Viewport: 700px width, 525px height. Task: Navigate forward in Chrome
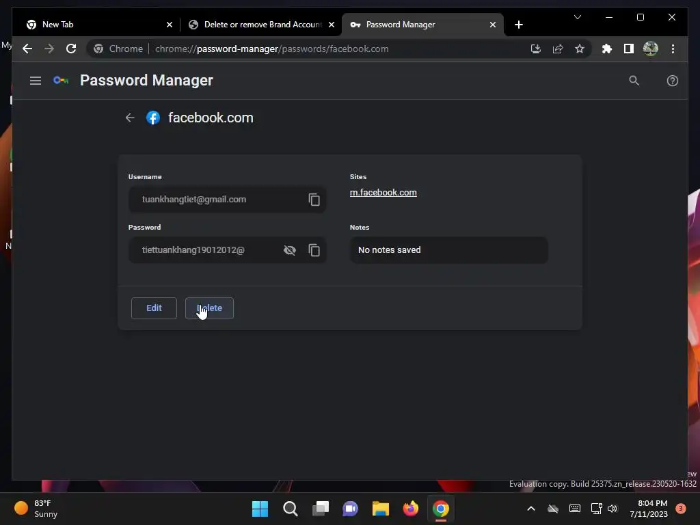pyautogui.click(x=49, y=49)
